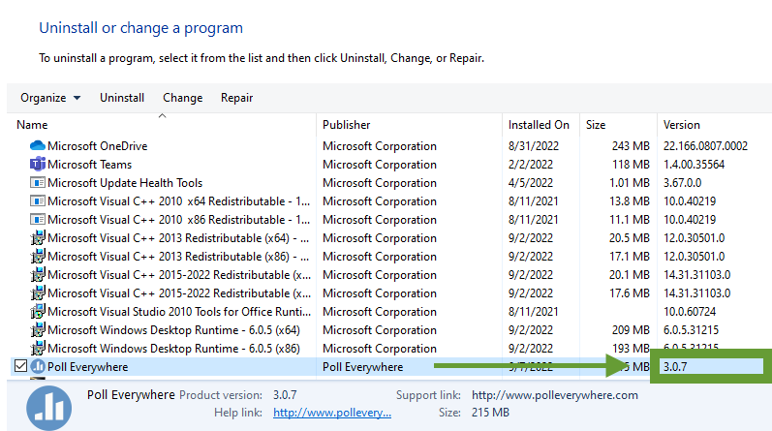Click the 215 MB size in the details pane
Viewport: 772px width, 431px height.
[490, 413]
